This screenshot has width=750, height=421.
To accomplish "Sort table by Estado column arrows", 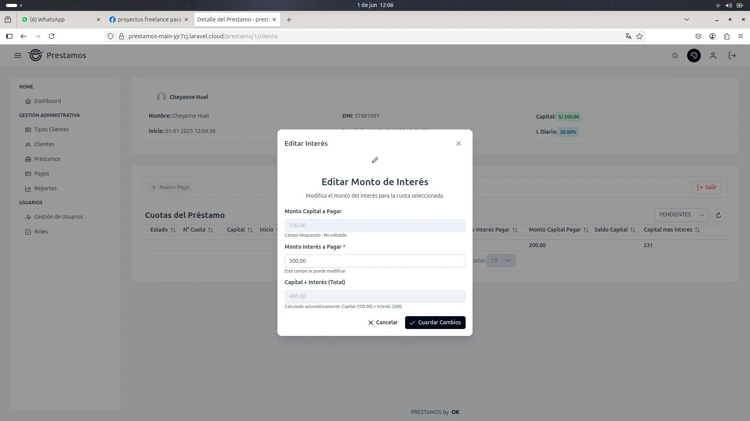I will [173, 230].
